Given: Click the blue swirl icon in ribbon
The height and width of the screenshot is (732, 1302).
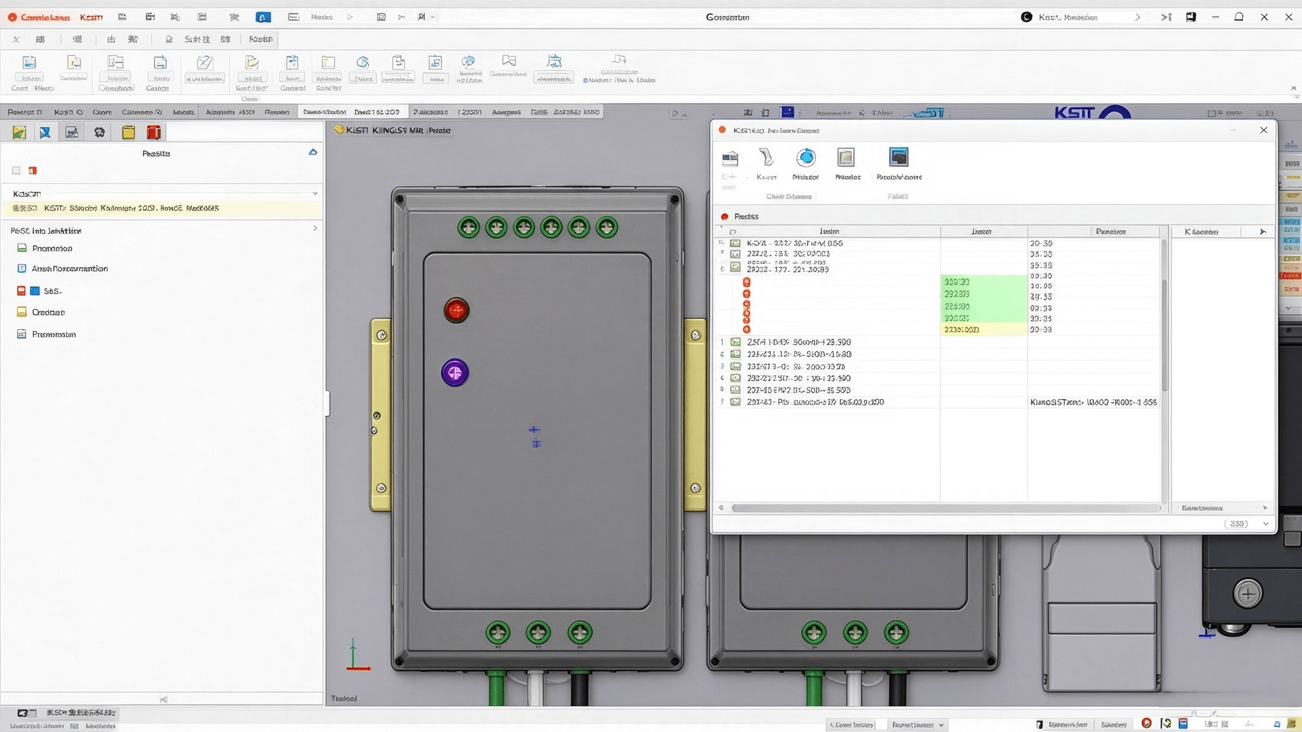Looking at the screenshot, I should (363, 62).
